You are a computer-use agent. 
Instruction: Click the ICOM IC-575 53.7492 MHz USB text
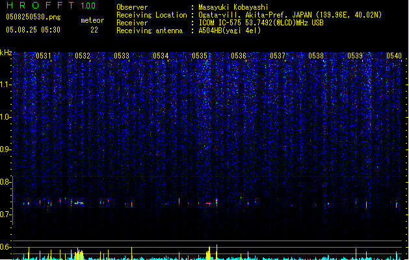click(x=261, y=23)
